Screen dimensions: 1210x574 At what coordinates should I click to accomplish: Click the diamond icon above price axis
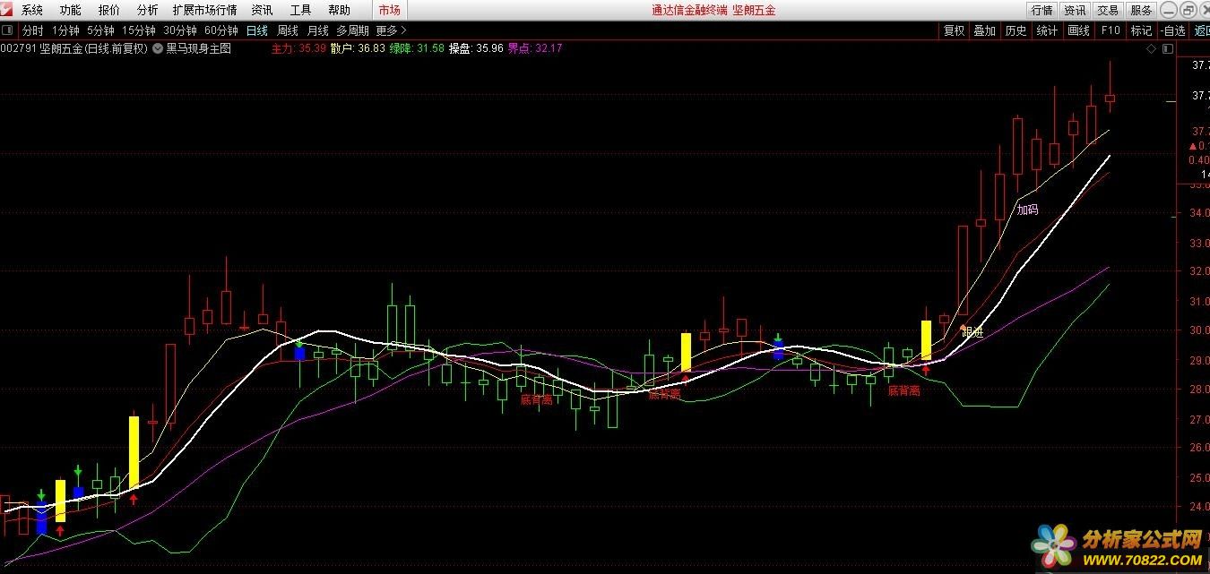click(1152, 49)
